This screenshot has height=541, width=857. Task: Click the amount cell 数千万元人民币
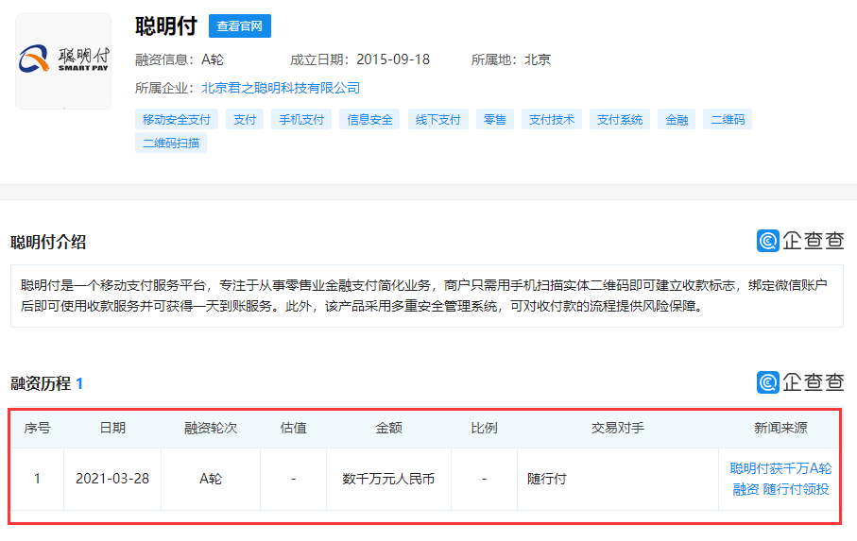[x=388, y=479]
